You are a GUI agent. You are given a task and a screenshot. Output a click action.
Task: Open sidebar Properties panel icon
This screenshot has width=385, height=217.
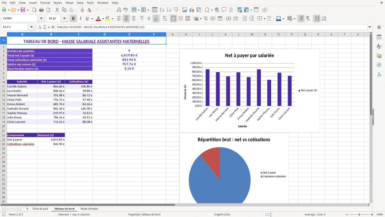point(379,37)
